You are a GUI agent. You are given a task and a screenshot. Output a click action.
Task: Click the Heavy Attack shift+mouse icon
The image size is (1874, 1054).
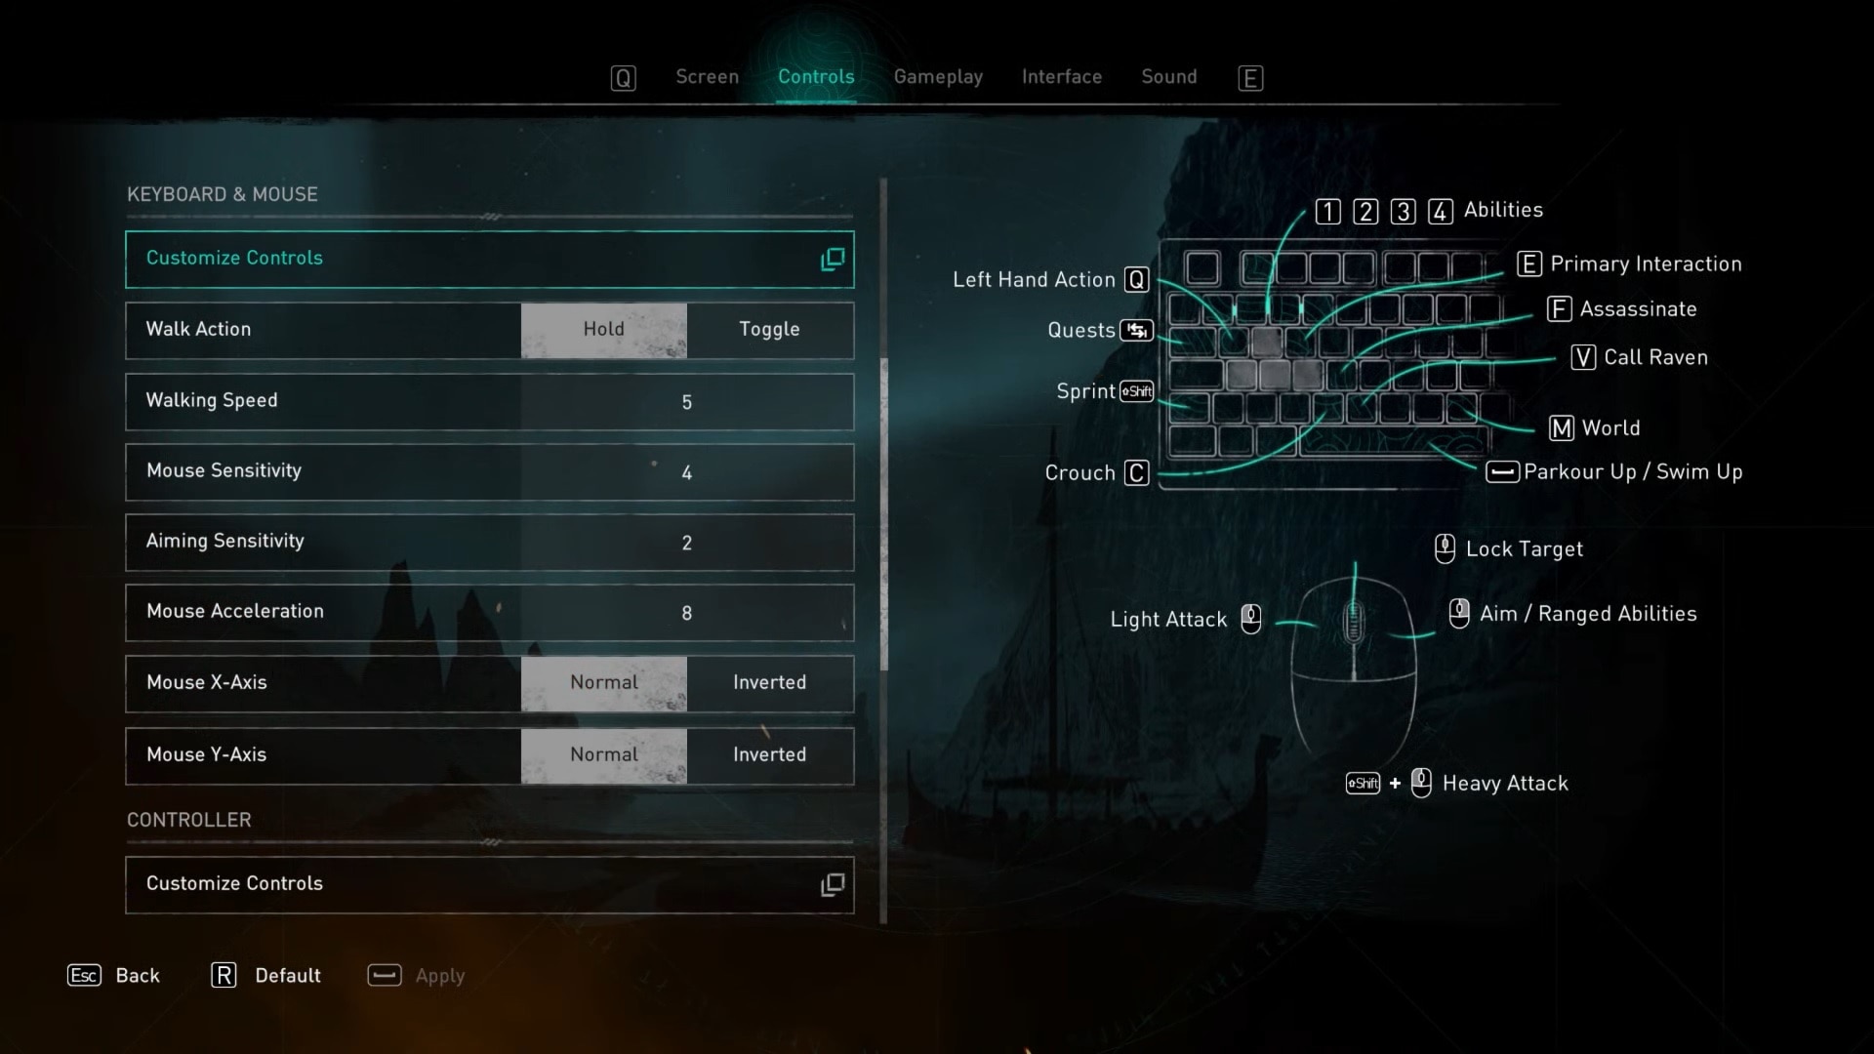[x=1388, y=783]
